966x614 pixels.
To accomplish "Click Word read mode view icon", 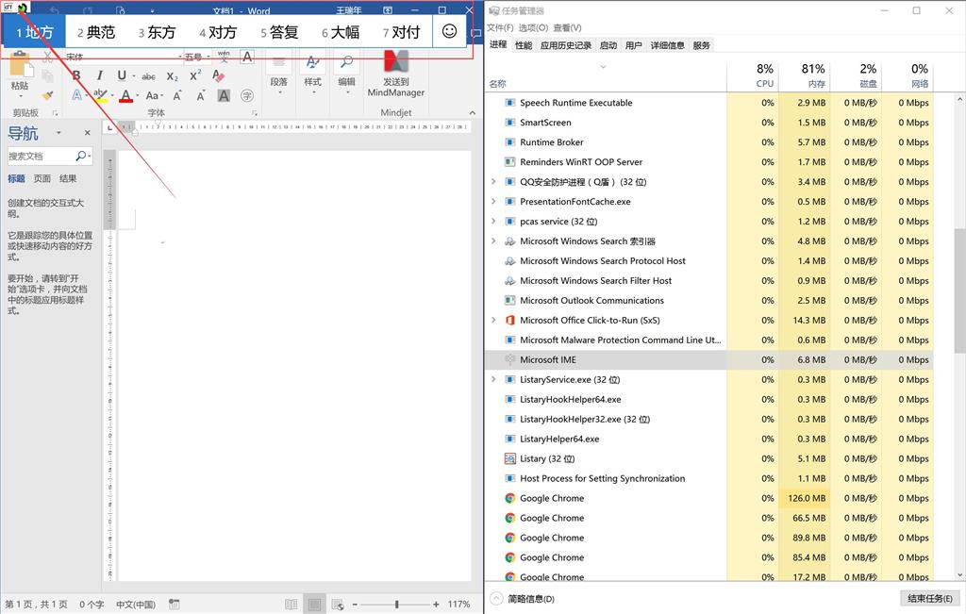I will (x=291, y=605).
